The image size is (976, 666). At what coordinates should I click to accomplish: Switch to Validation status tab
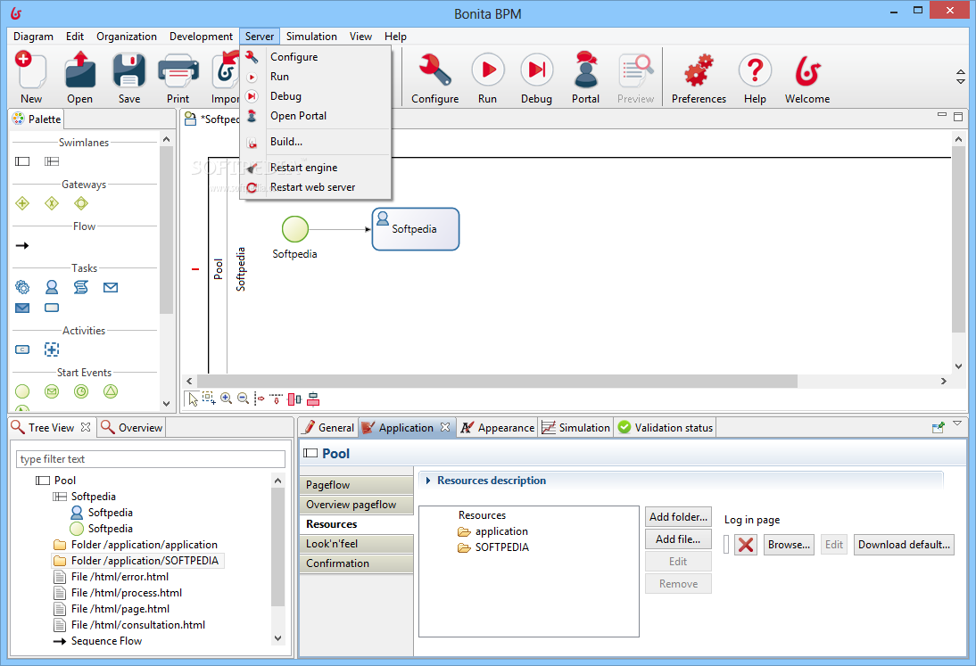666,428
